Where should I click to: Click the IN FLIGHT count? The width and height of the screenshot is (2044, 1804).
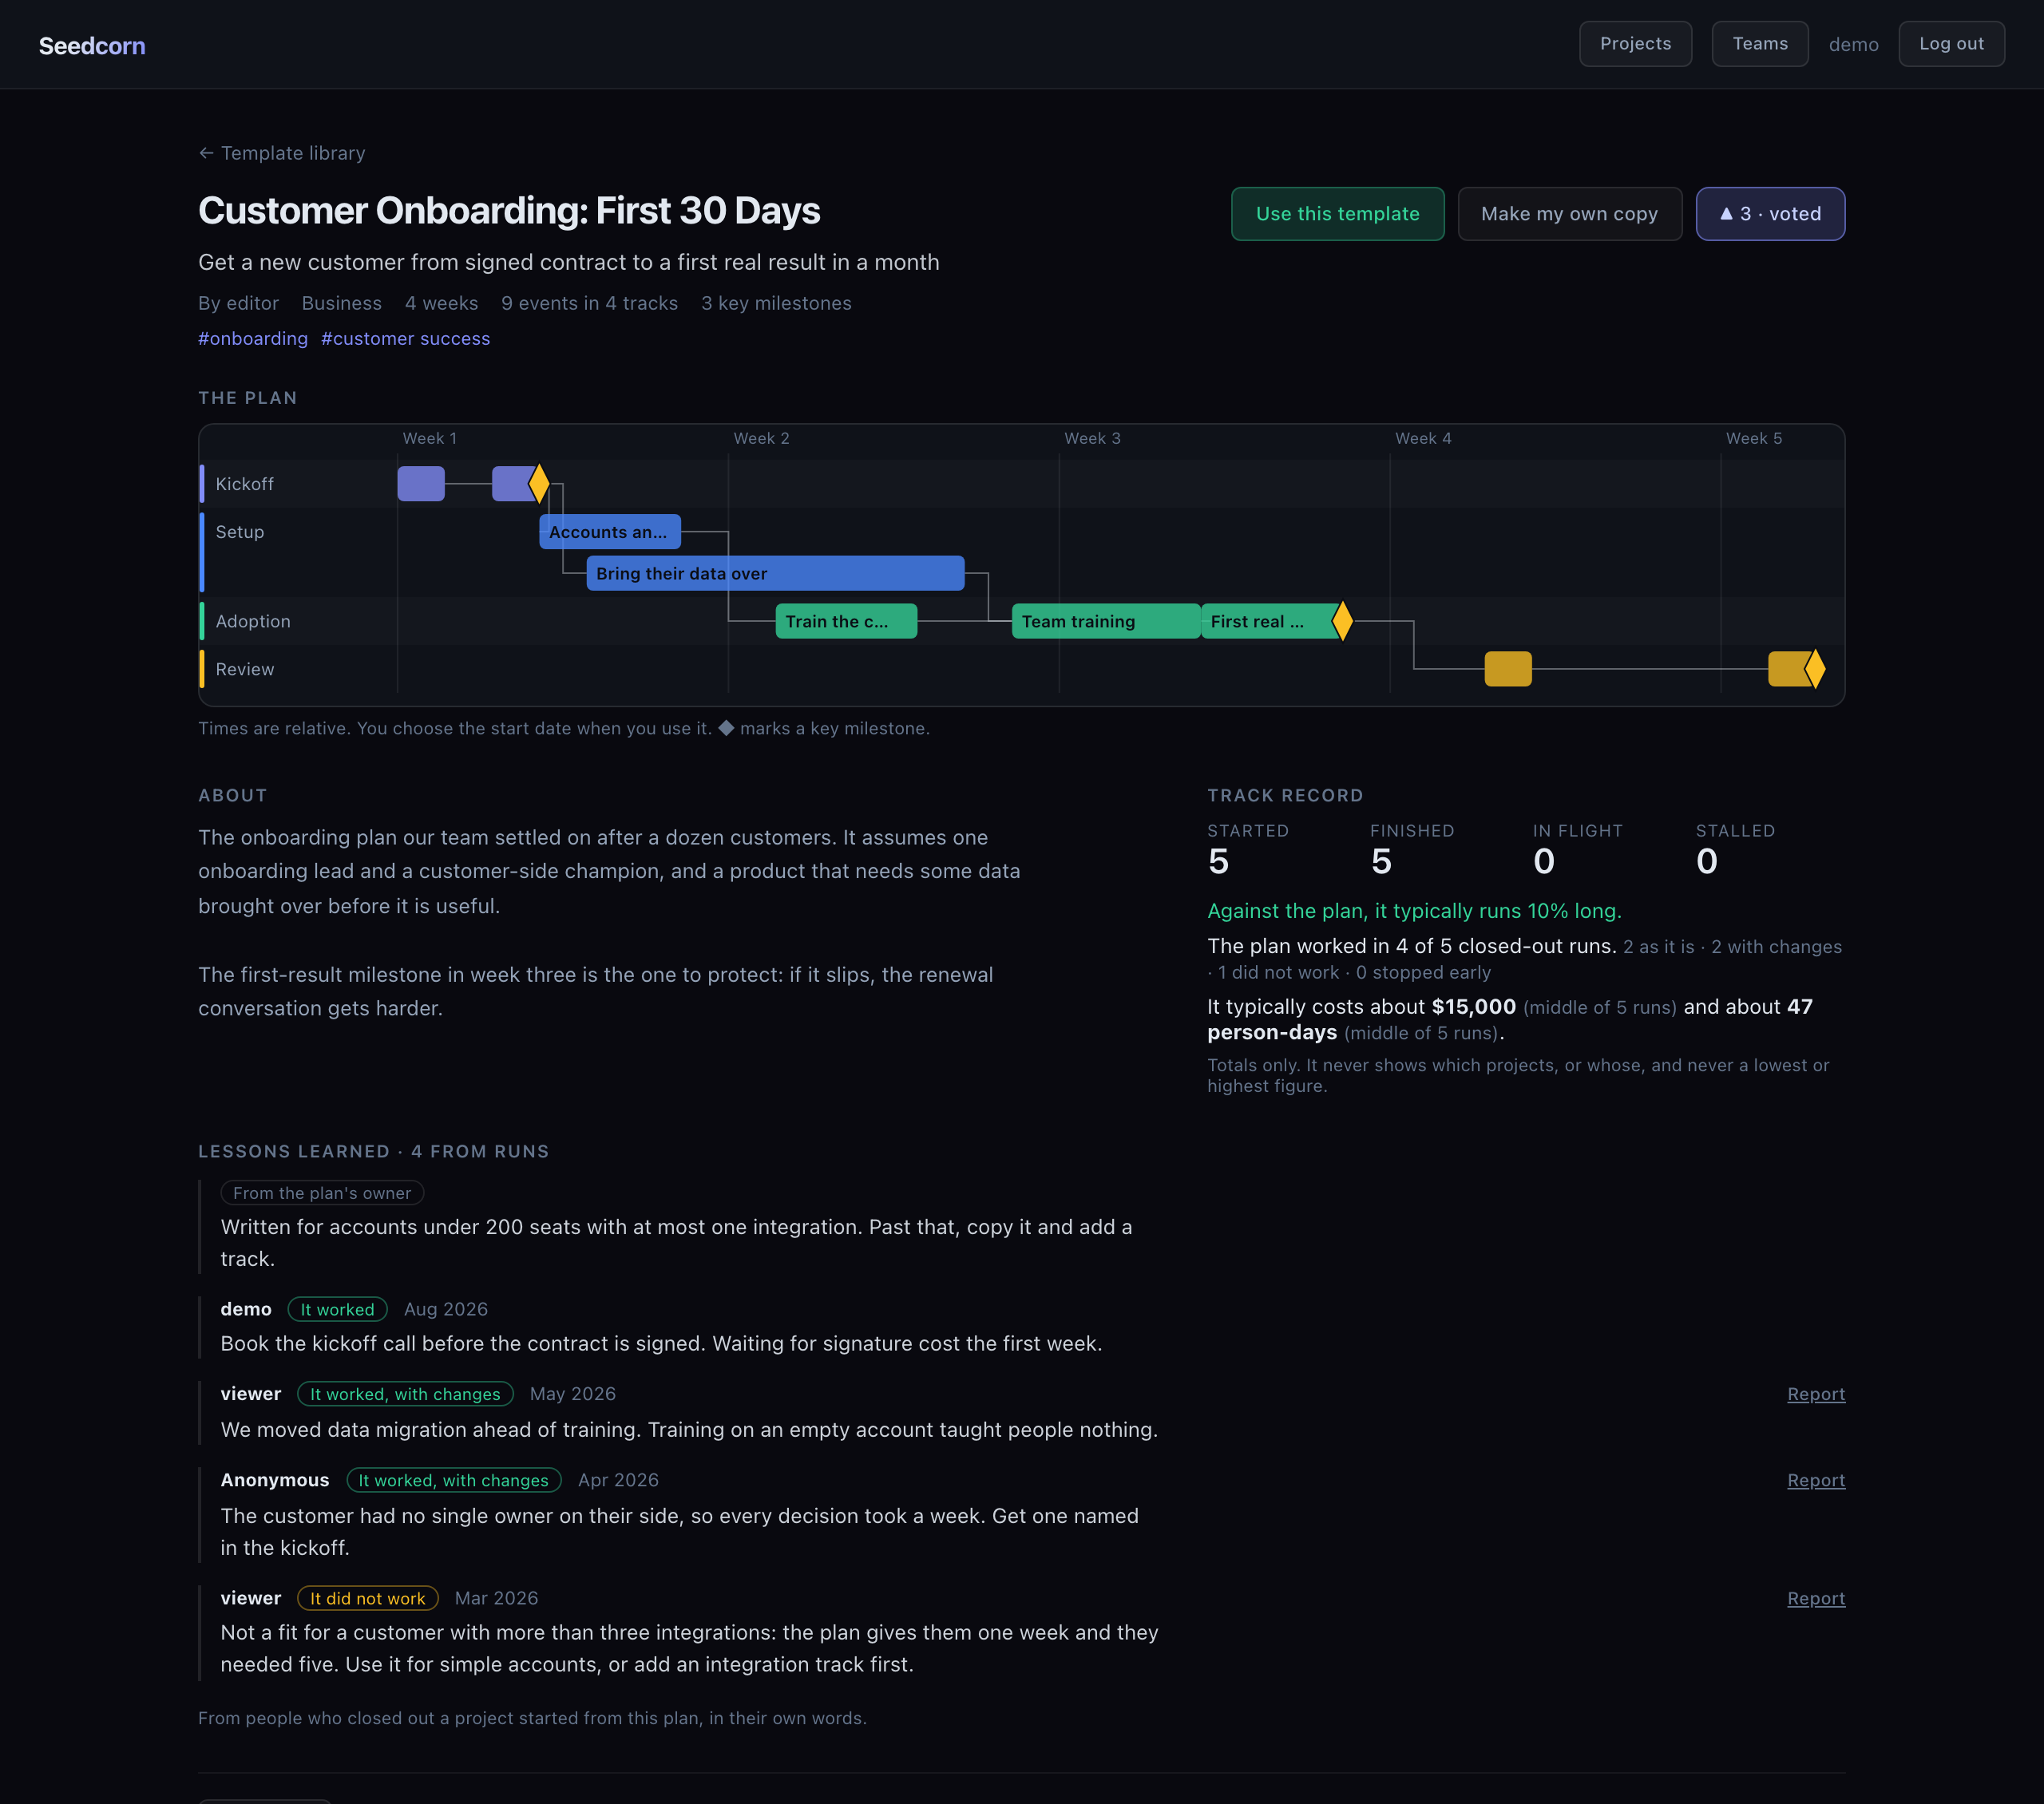[x=1544, y=861]
